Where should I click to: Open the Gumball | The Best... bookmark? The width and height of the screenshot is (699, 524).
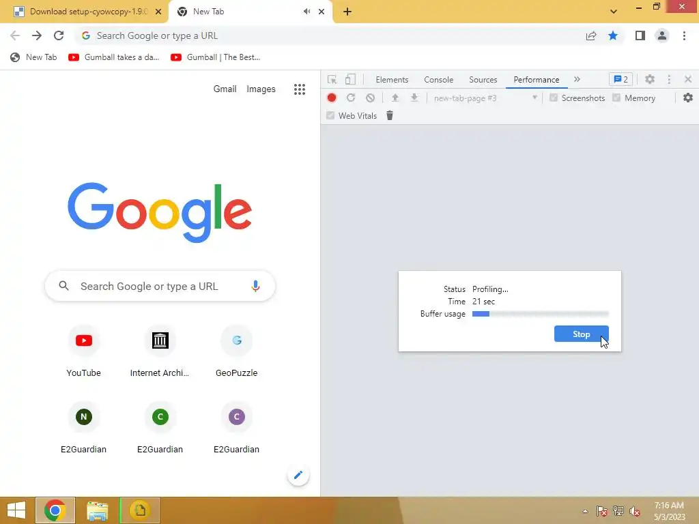[216, 57]
